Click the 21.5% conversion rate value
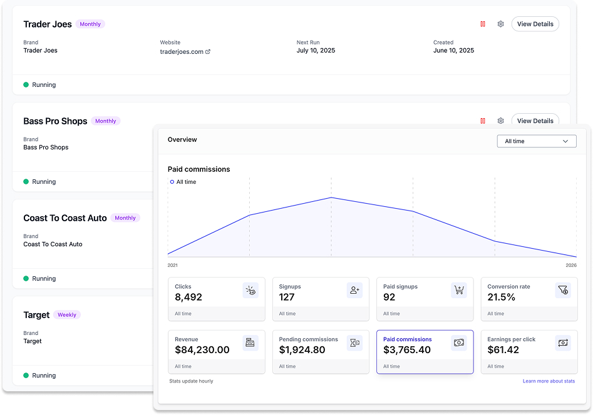Image resolution: width=593 pixels, height=415 pixels. [x=502, y=297]
